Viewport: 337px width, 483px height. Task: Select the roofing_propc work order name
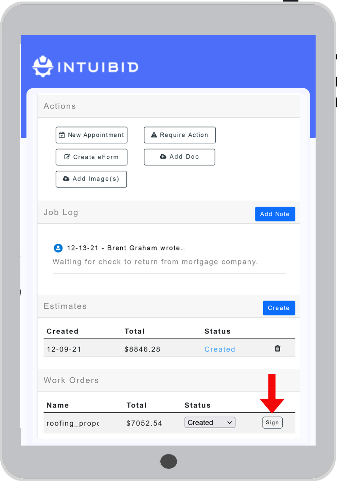click(73, 423)
